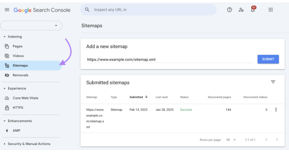Click the filter icon in Submitted sitemaps
This screenshot has height=154, width=289.
coord(273,82)
